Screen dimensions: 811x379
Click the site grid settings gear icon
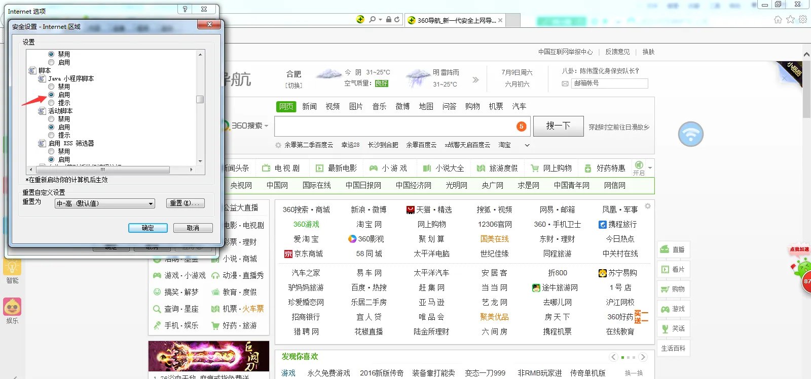(648, 206)
